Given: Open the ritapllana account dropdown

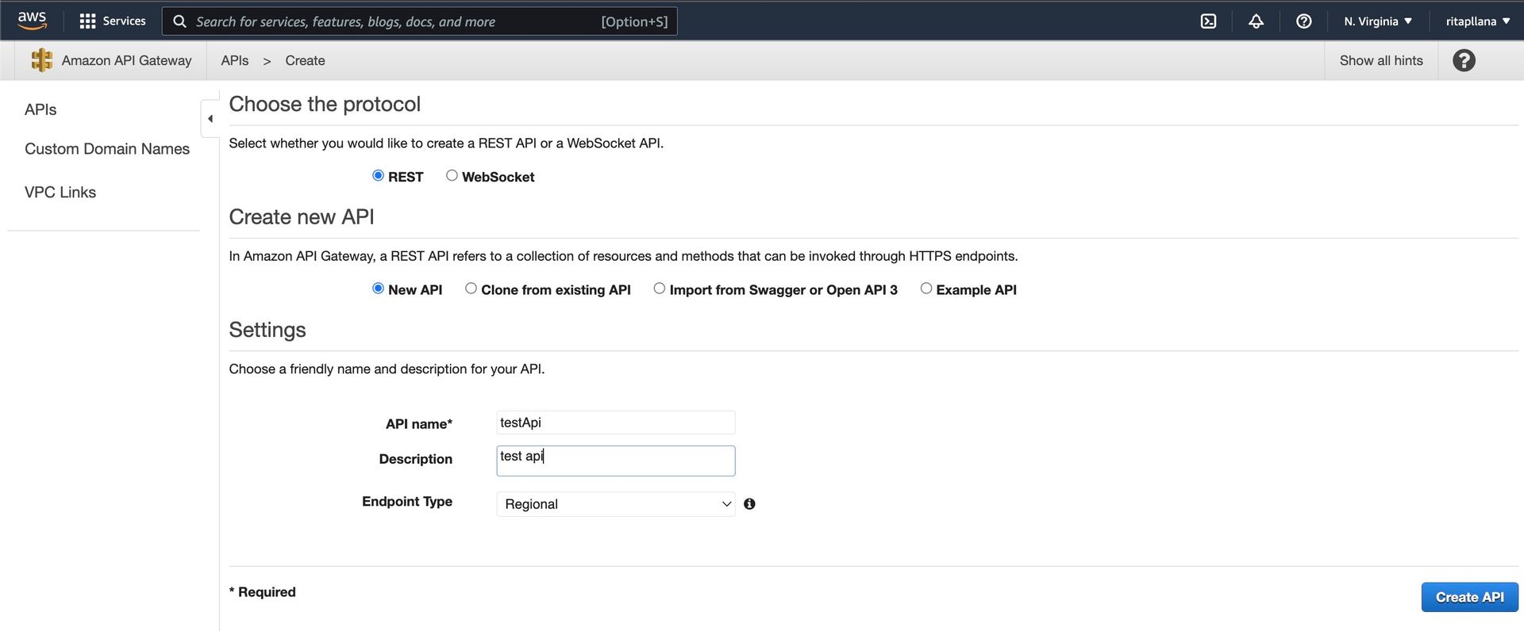Looking at the screenshot, I should click(x=1477, y=21).
